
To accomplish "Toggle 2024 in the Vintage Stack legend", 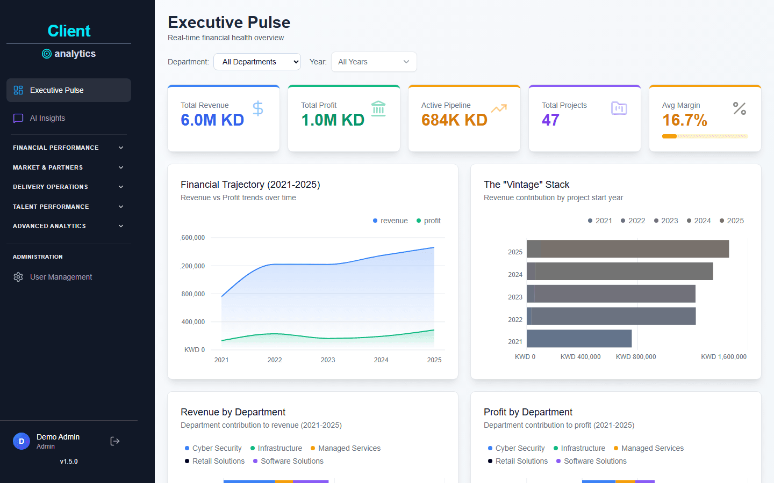I will tap(699, 221).
